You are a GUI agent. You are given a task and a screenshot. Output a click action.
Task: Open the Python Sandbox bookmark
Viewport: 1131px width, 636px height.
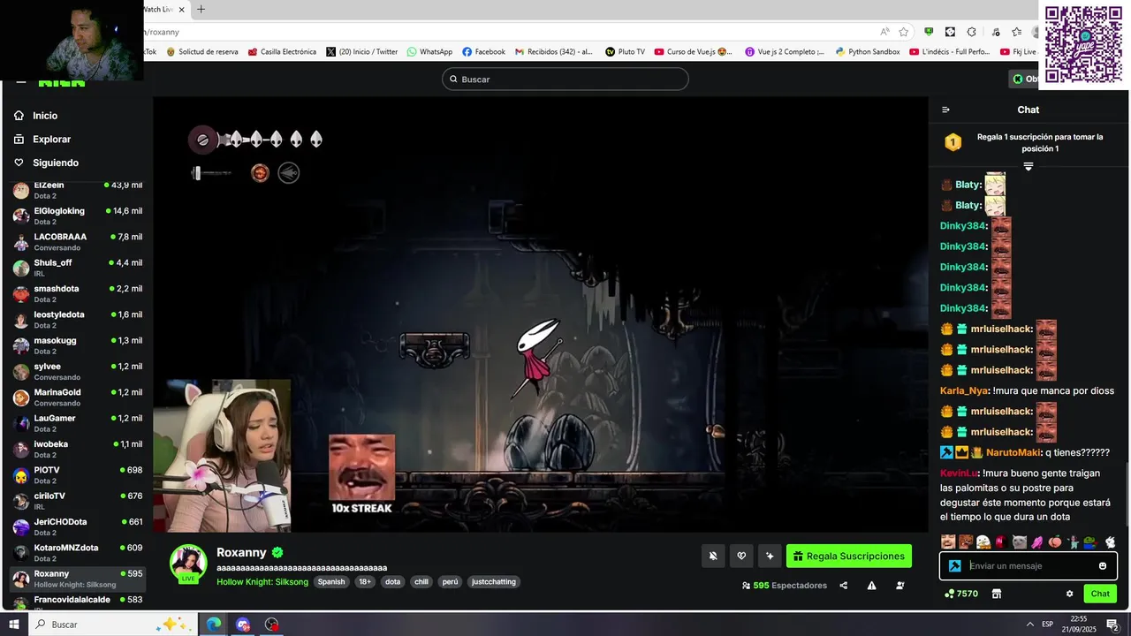click(868, 52)
